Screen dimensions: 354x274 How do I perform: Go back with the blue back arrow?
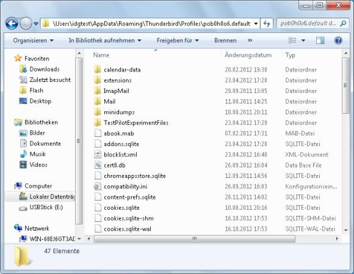pos(12,23)
